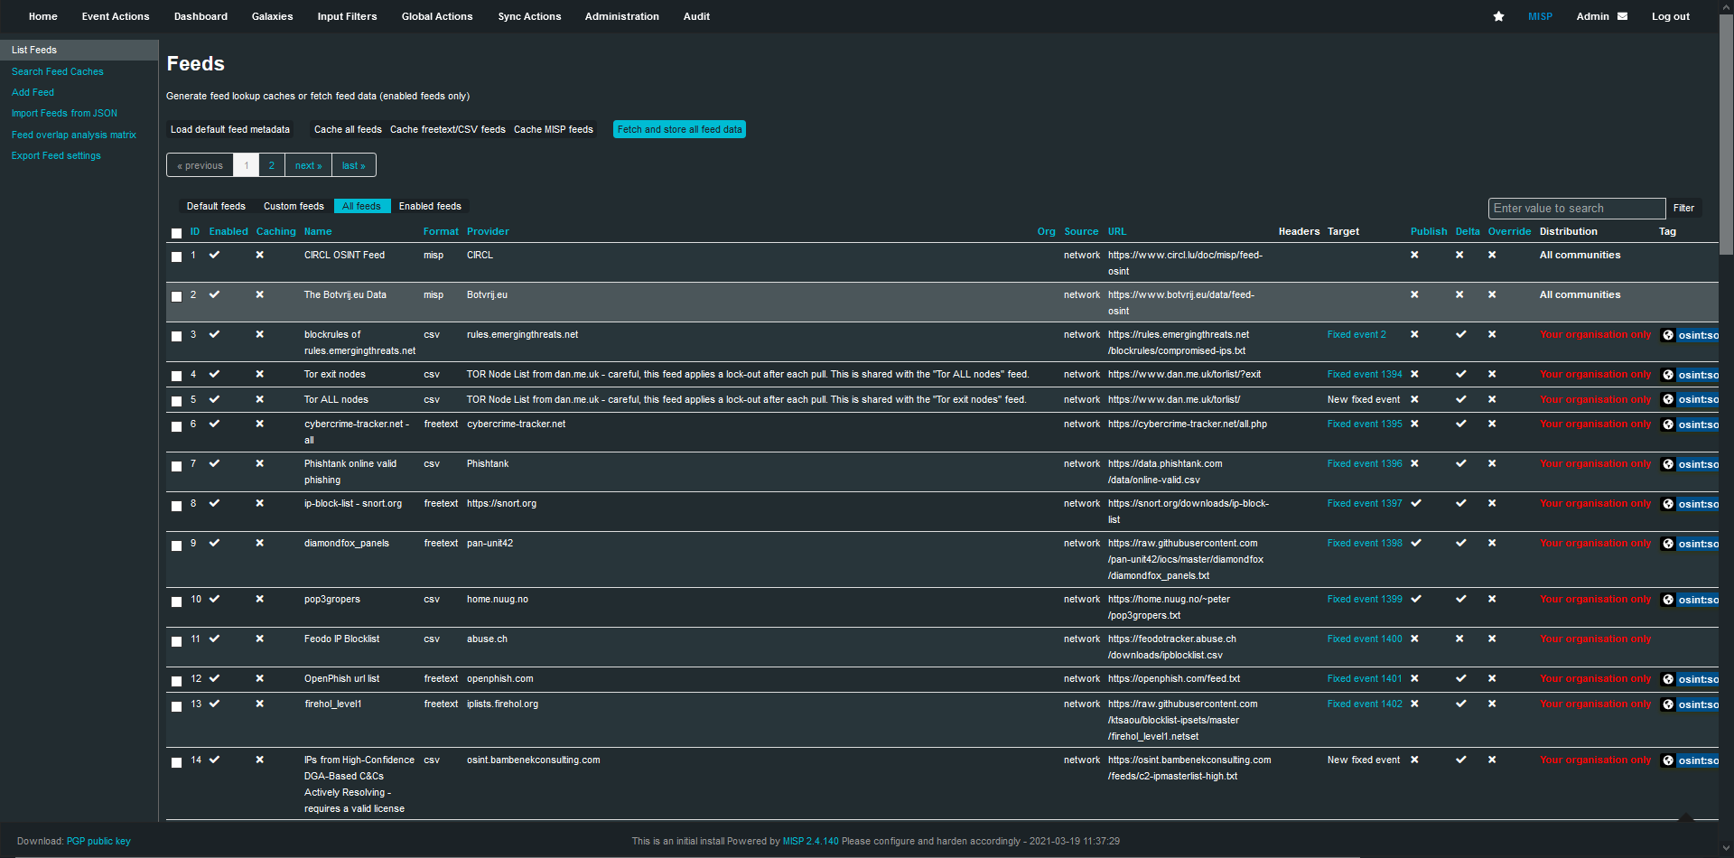Tick checkbox for blockrules of rules.emergingthreats.net

(x=176, y=336)
